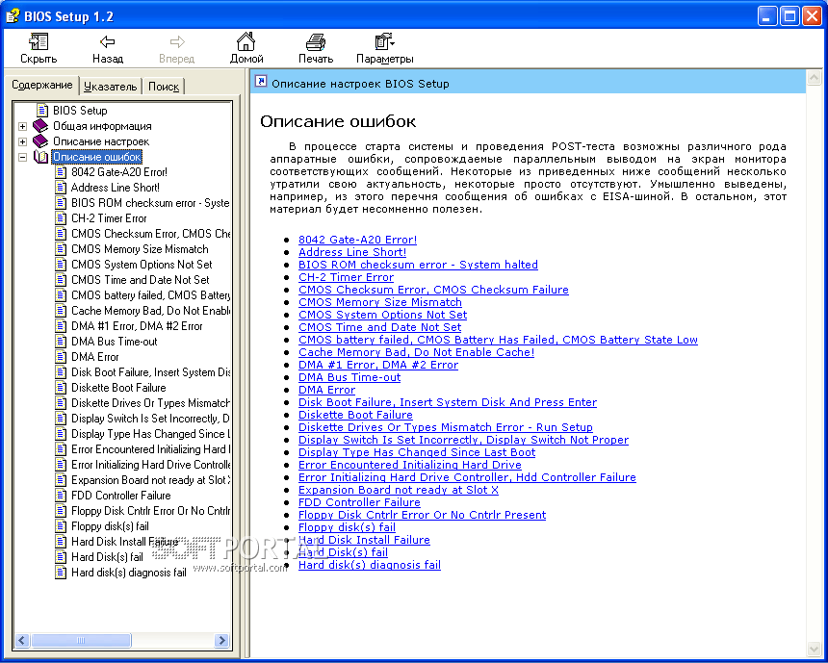828x663 pixels.
Task: Click page icon of DMA Error tree item
Action: (62, 357)
